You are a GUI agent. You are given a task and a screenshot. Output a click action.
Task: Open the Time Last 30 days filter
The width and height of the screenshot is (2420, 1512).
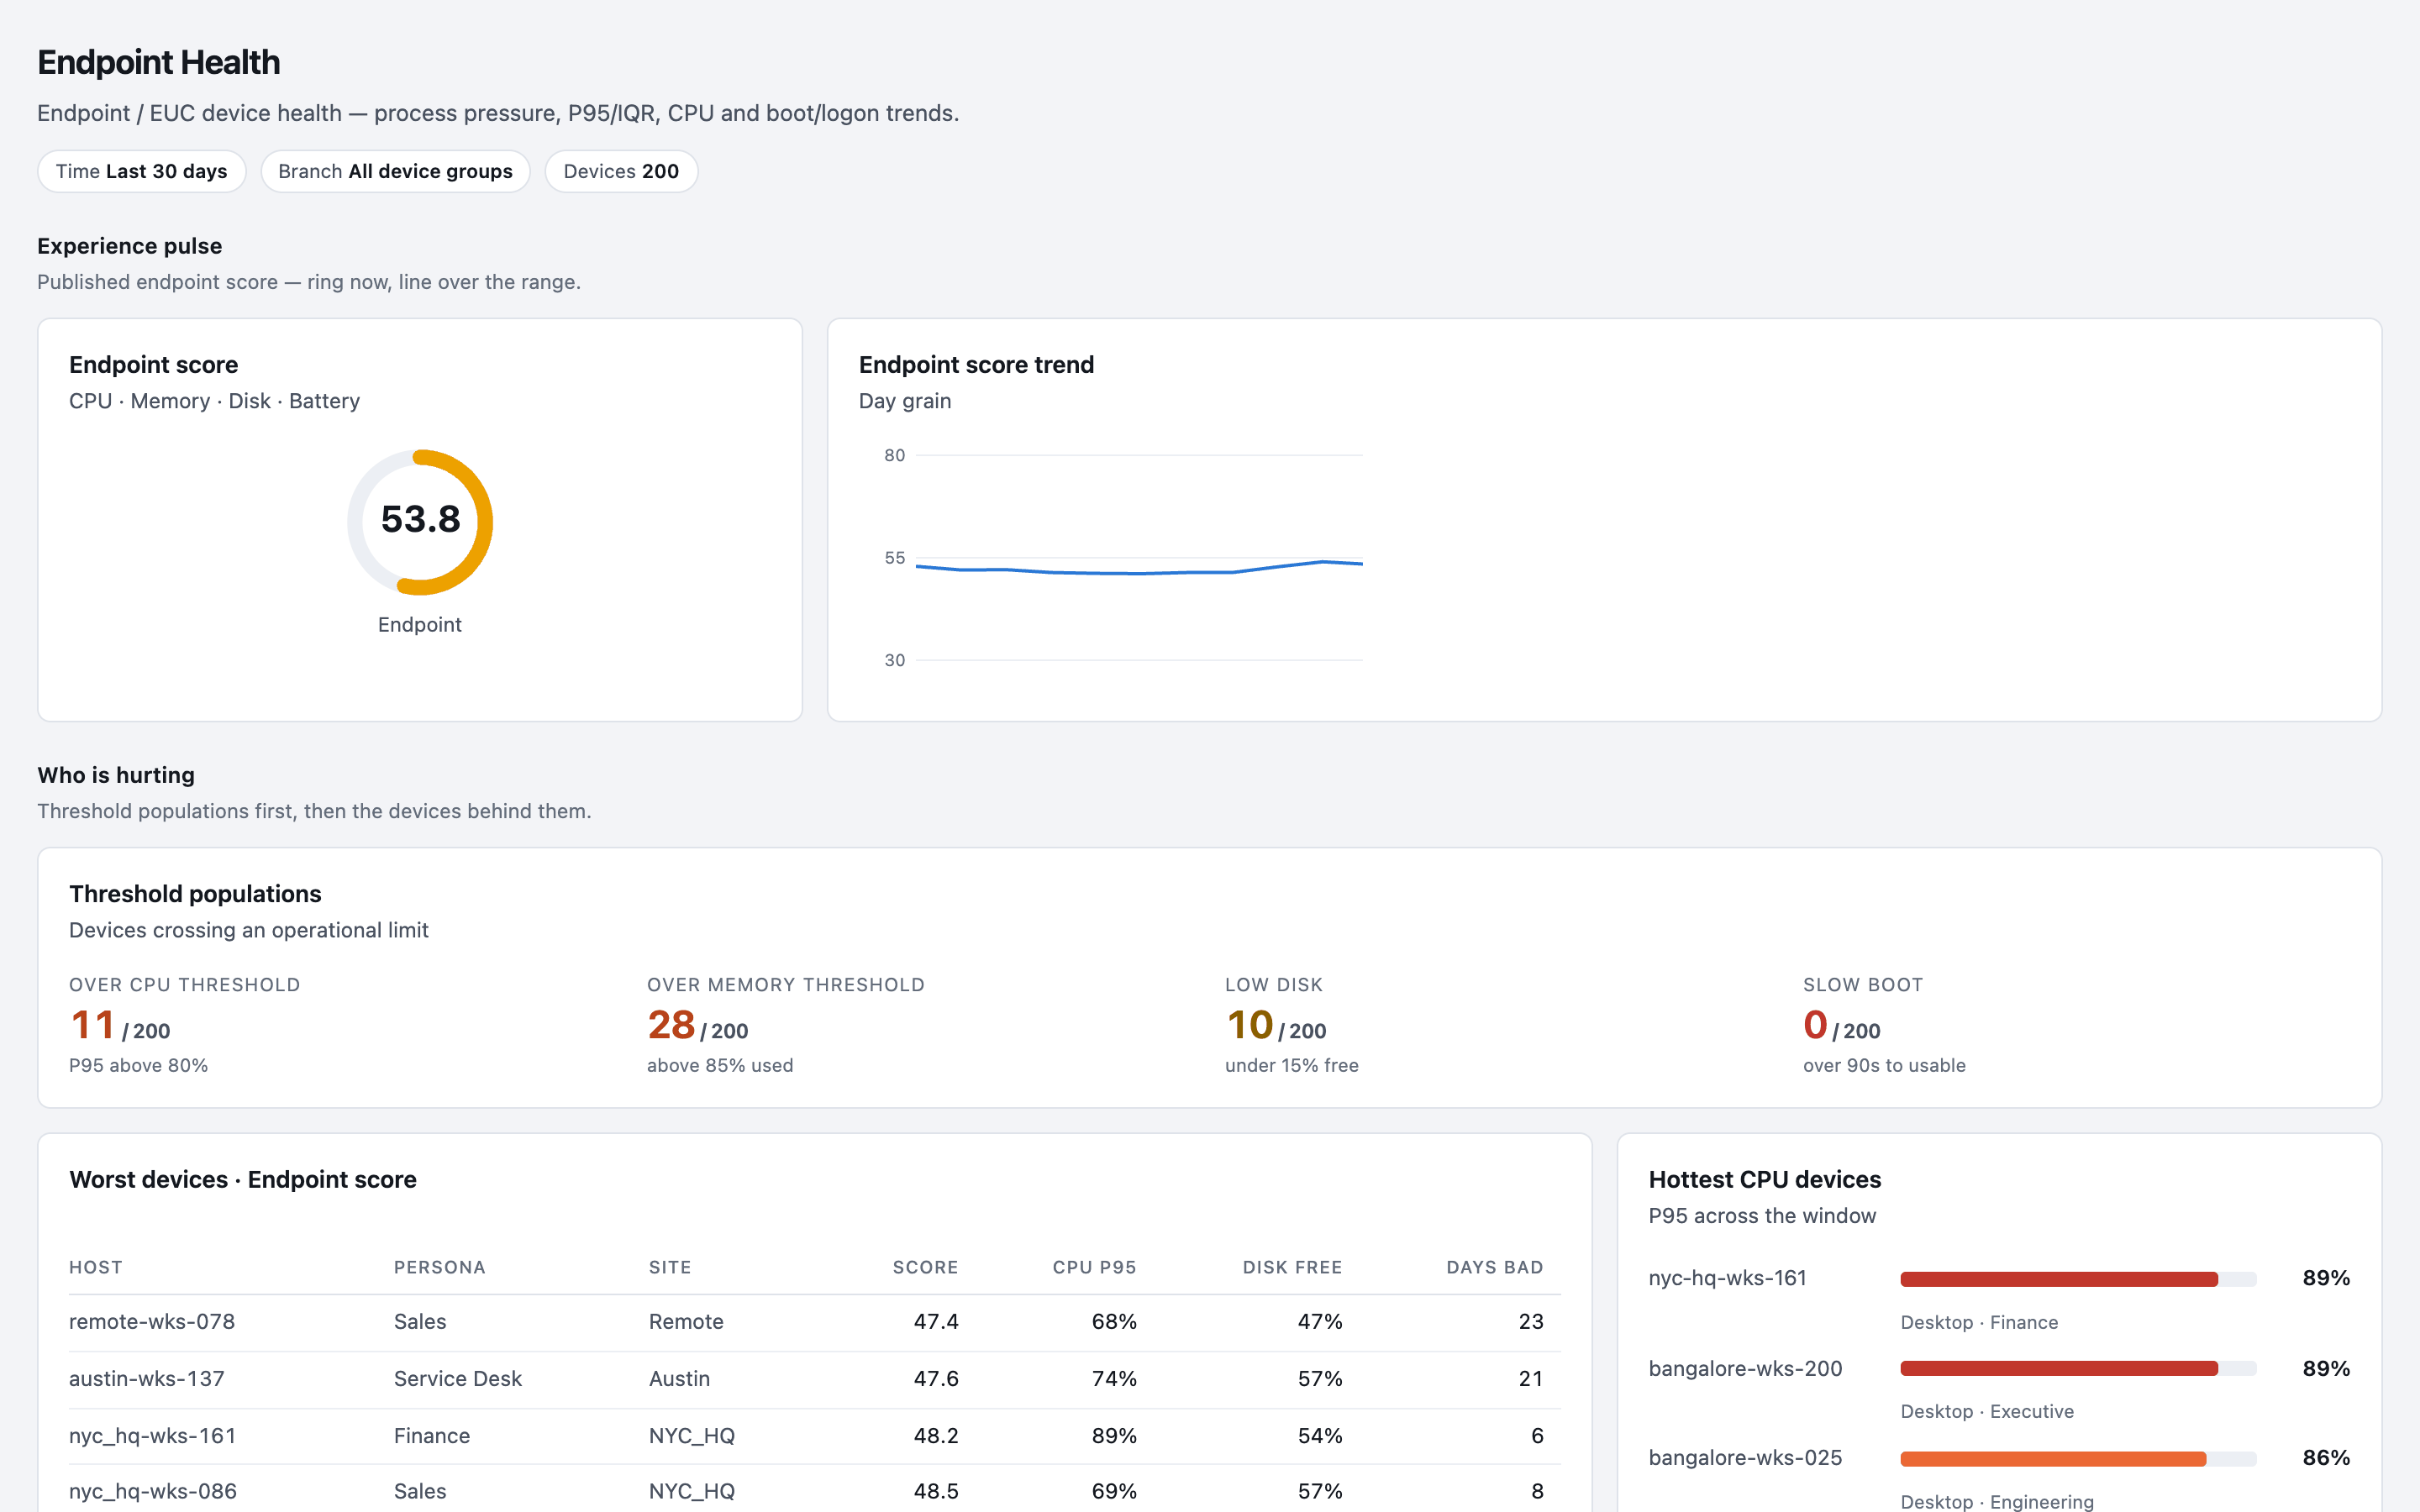click(142, 171)
